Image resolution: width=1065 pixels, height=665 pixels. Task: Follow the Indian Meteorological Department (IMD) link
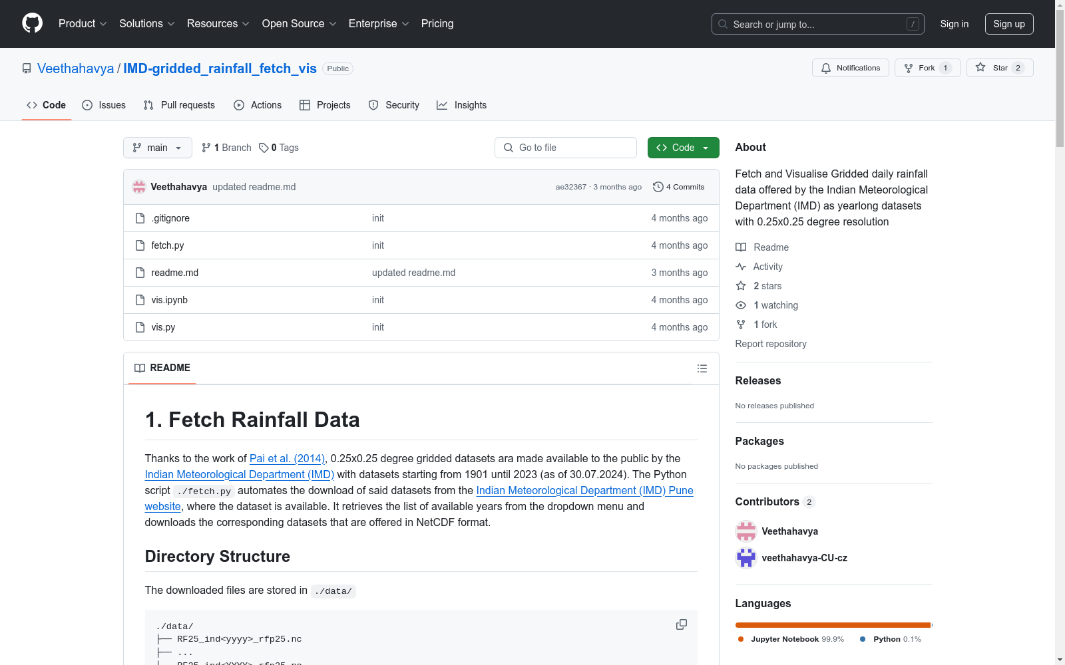pos(240,474)
